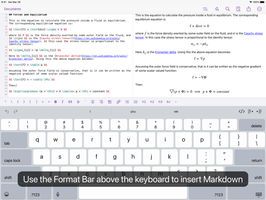This screenshot has height=200, width=266.
Task: Insert a dash from the format bar
Action: point(176,102)
